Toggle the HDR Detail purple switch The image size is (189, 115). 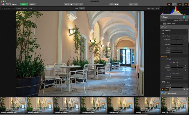pyautogui.click(x=171, y=73)
